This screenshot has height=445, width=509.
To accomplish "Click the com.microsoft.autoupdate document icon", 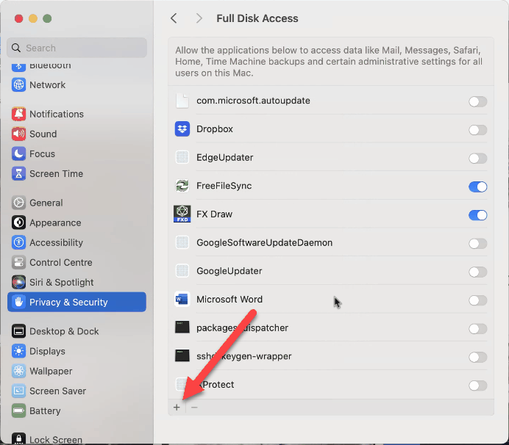I will point(182,101).
